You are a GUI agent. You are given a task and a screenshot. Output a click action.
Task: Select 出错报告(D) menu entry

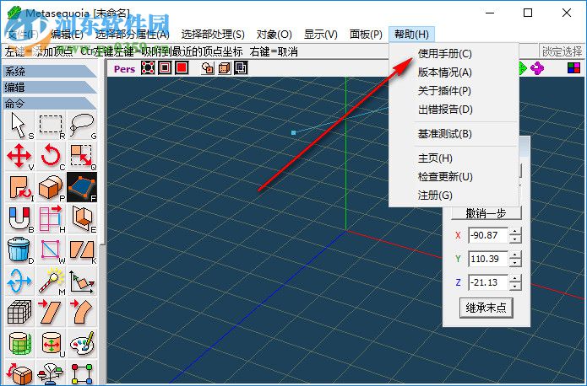click(454, 110)
